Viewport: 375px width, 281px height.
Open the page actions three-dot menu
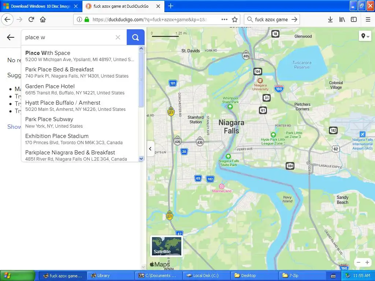click(x=224, y=19)
